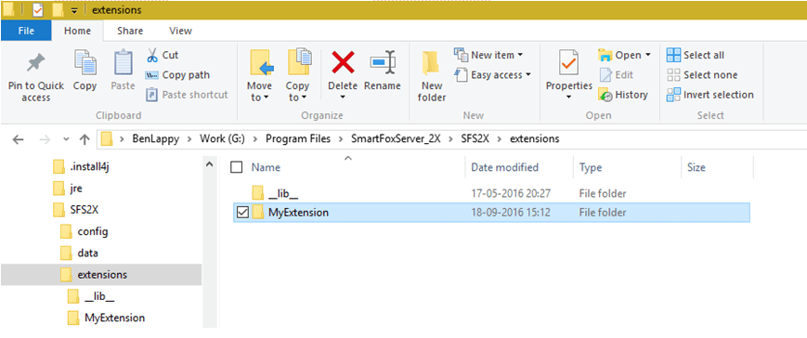
Task: Create a New folder
Action: 432,76
